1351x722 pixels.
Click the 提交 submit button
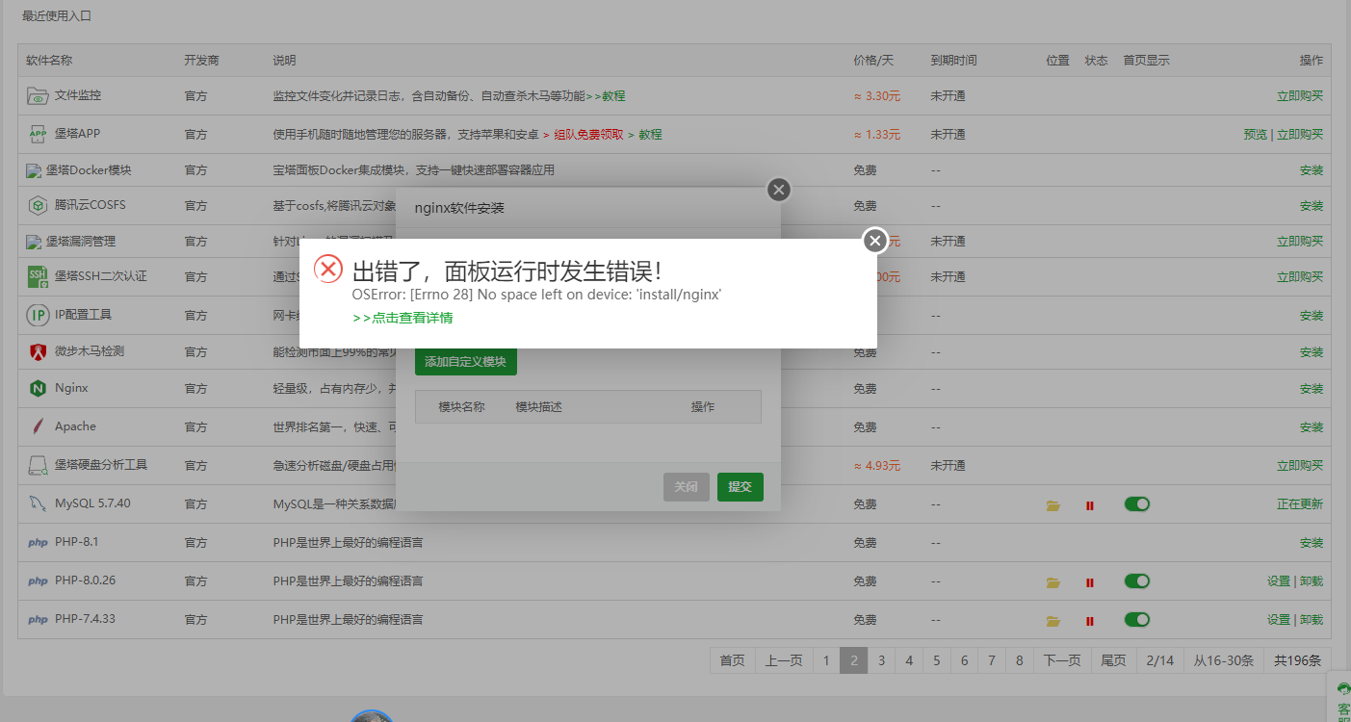[740, 487]
